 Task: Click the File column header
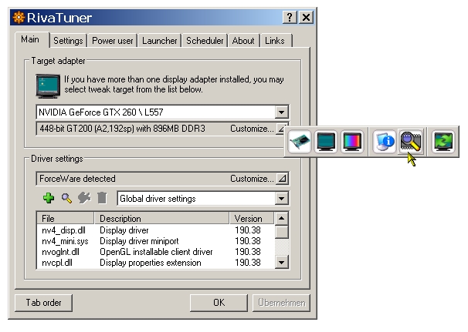click(66, 219)
